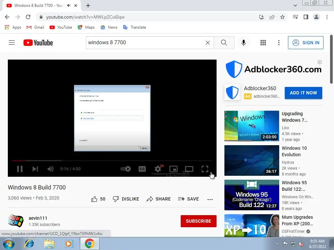Go forward in browser

click(x=18, y=17)
